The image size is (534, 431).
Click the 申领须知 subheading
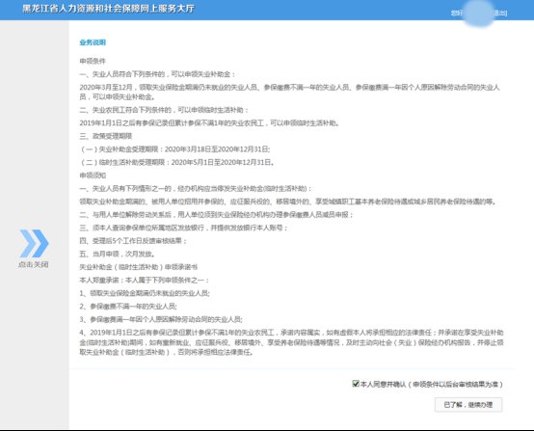tap(93, 175)
